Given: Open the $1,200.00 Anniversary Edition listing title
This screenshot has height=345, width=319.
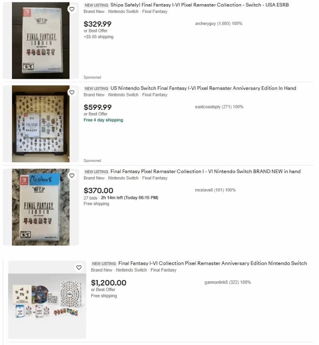Looking at the screenshot, I should pyautogui.click(x=213, y=263).
